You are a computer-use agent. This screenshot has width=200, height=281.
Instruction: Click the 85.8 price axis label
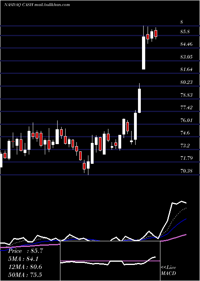tap(185, 32)
